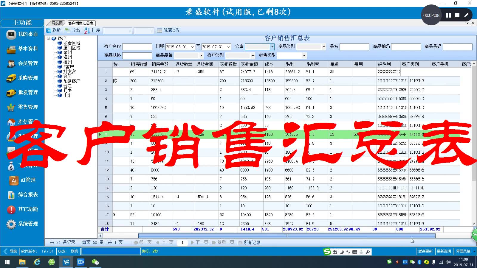Click the page number box

tap(182, 242)
